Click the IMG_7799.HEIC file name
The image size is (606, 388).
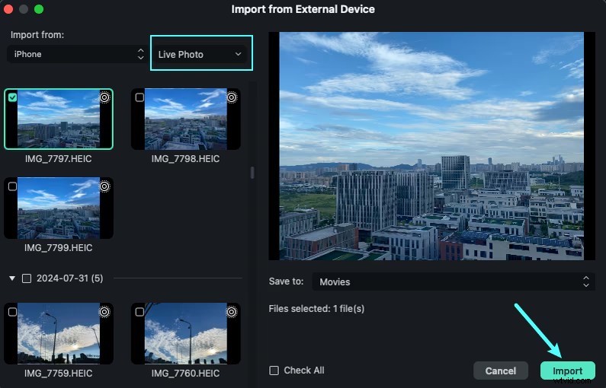[x=59, y=248]
